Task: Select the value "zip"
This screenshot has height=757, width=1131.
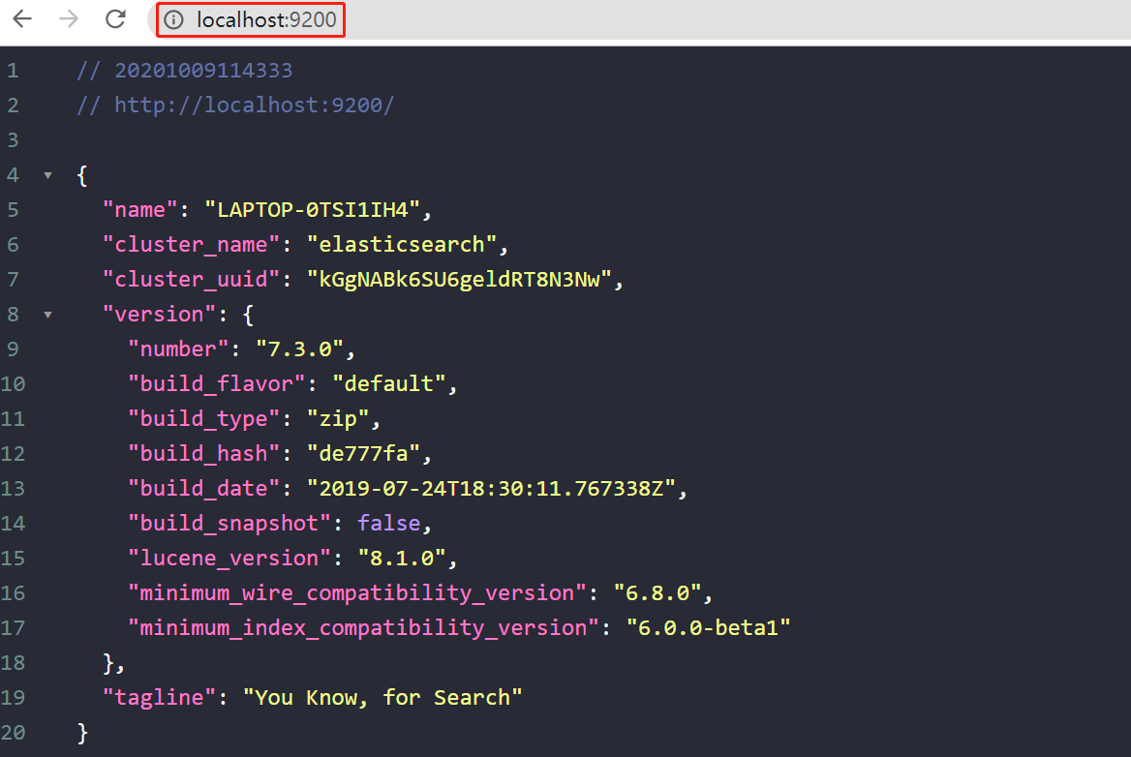Action: 338,419
